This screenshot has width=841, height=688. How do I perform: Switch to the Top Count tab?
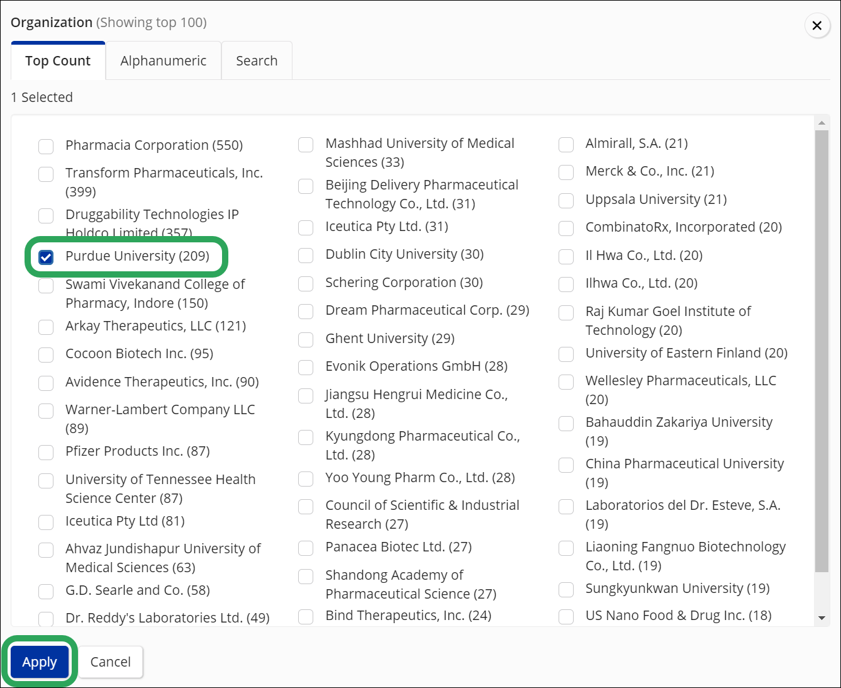[x=58, y=61]
